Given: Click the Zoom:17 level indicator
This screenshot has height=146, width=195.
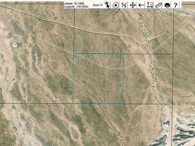Looking at the screenshot, I should [x=98, y=5].
